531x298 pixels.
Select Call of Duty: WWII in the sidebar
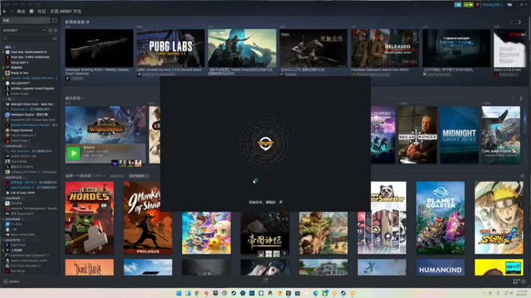coord(23,193)
